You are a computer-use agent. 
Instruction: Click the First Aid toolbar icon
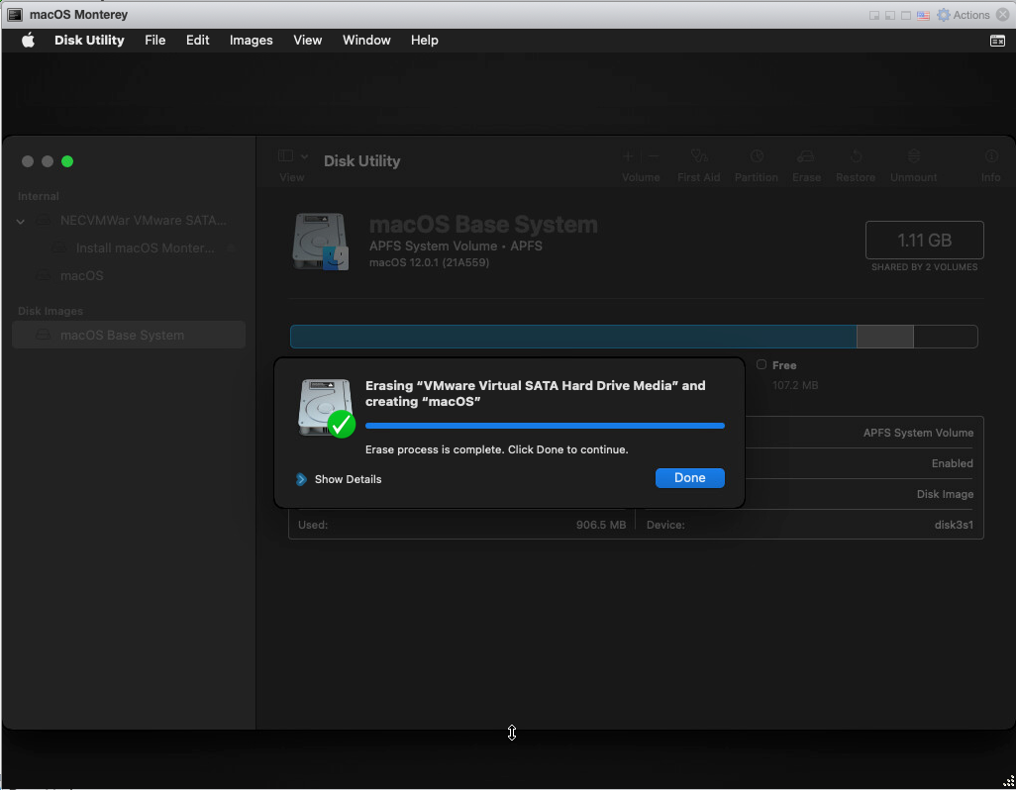pos(698,157)
